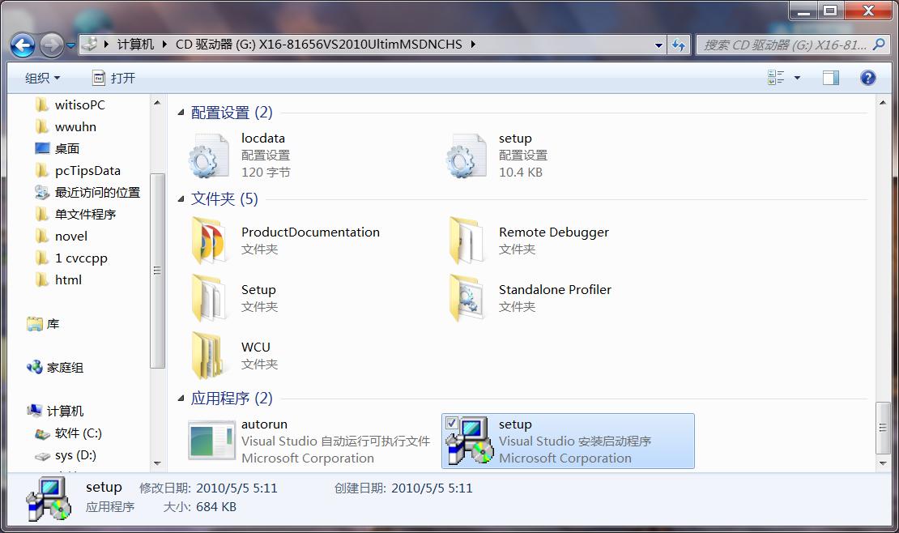
Task: Uncheck the selected setup application checkbox
Action: click(x=452, y=421)
